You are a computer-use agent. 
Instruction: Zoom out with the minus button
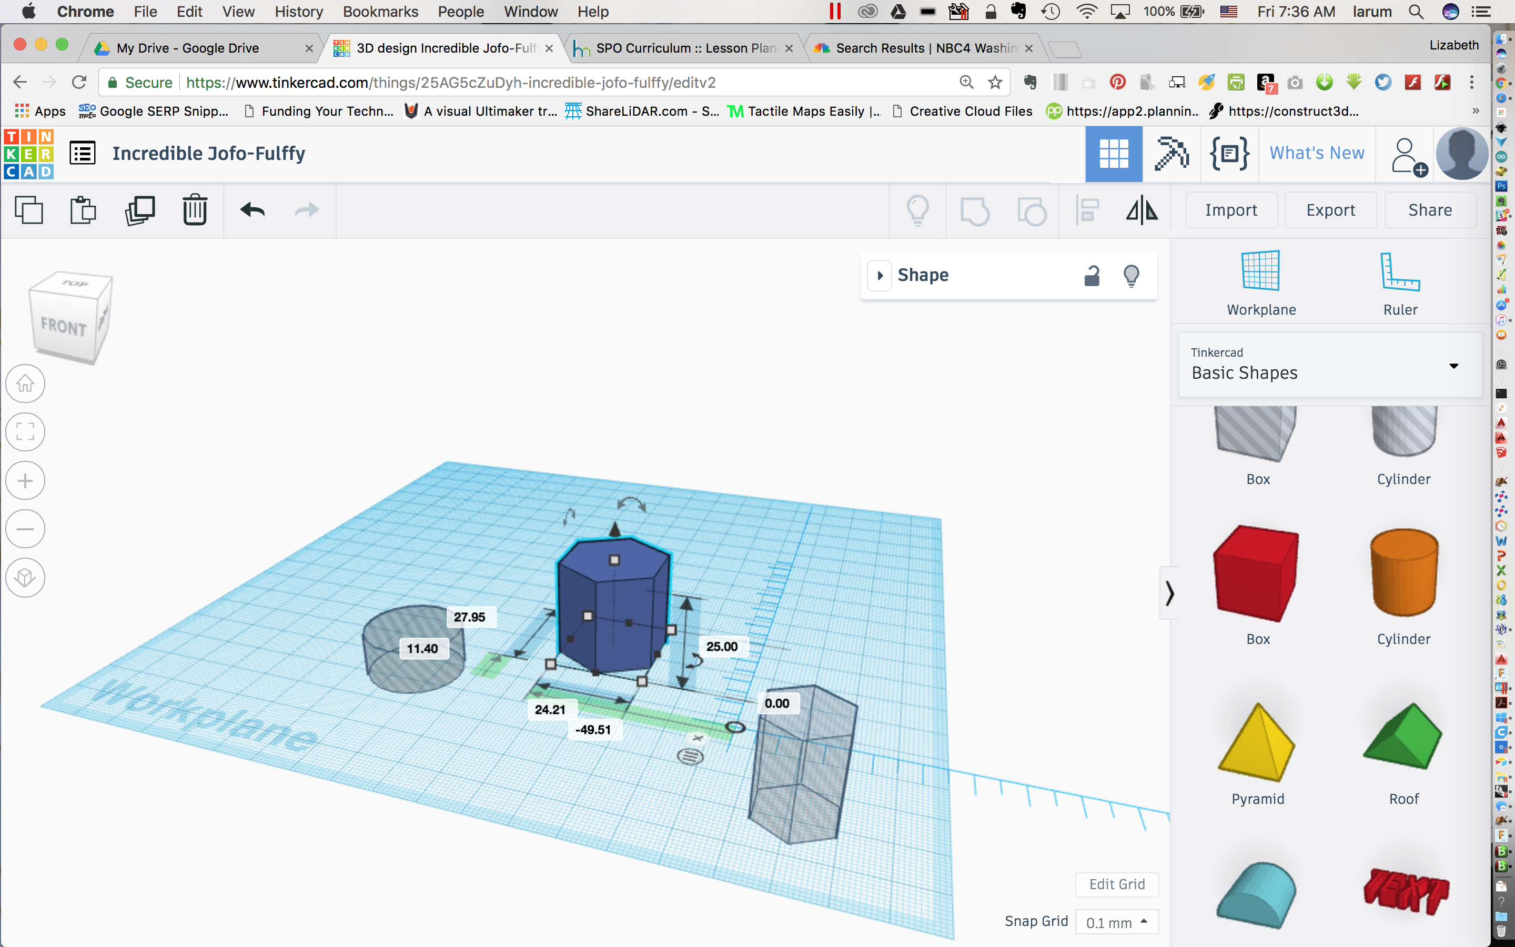(x=25, y=529)
